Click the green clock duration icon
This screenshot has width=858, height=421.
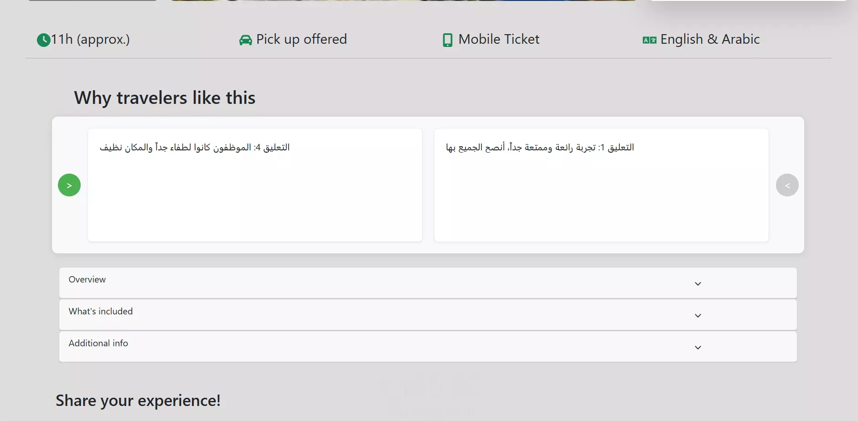click(43, 40)
